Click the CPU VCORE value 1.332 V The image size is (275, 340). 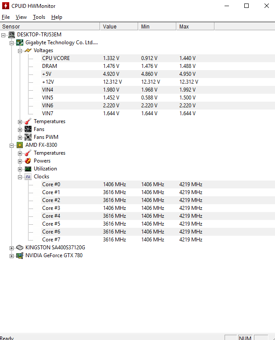point(111,58)
